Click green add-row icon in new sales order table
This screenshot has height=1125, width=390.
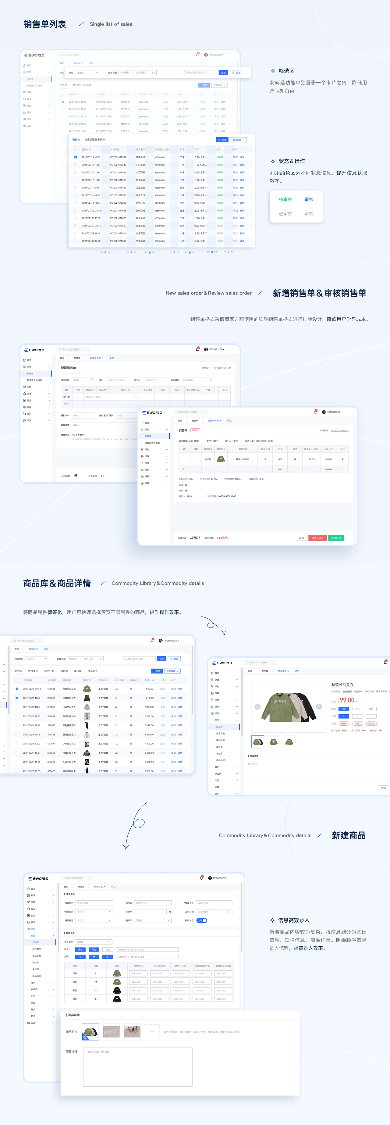(69, 397)
